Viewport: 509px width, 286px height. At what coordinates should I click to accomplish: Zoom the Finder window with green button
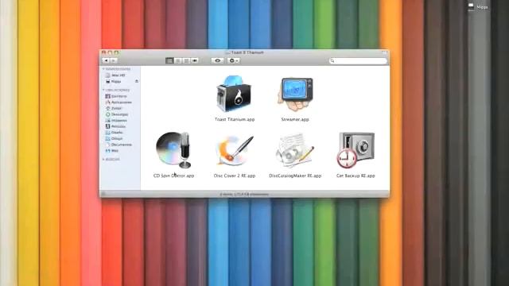[x=116, y=52]
